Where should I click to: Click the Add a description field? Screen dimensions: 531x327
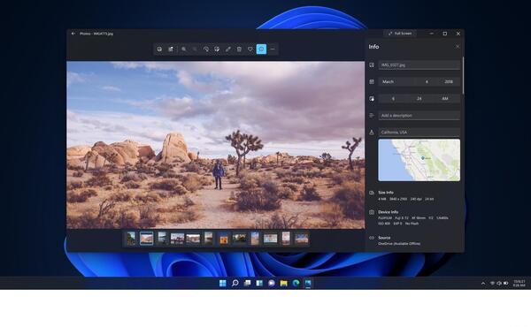click(419, 115)
